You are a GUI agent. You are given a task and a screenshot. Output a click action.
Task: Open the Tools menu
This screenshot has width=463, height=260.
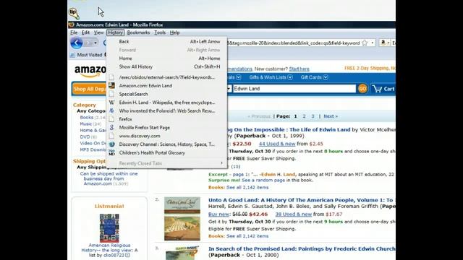(160, 32)
